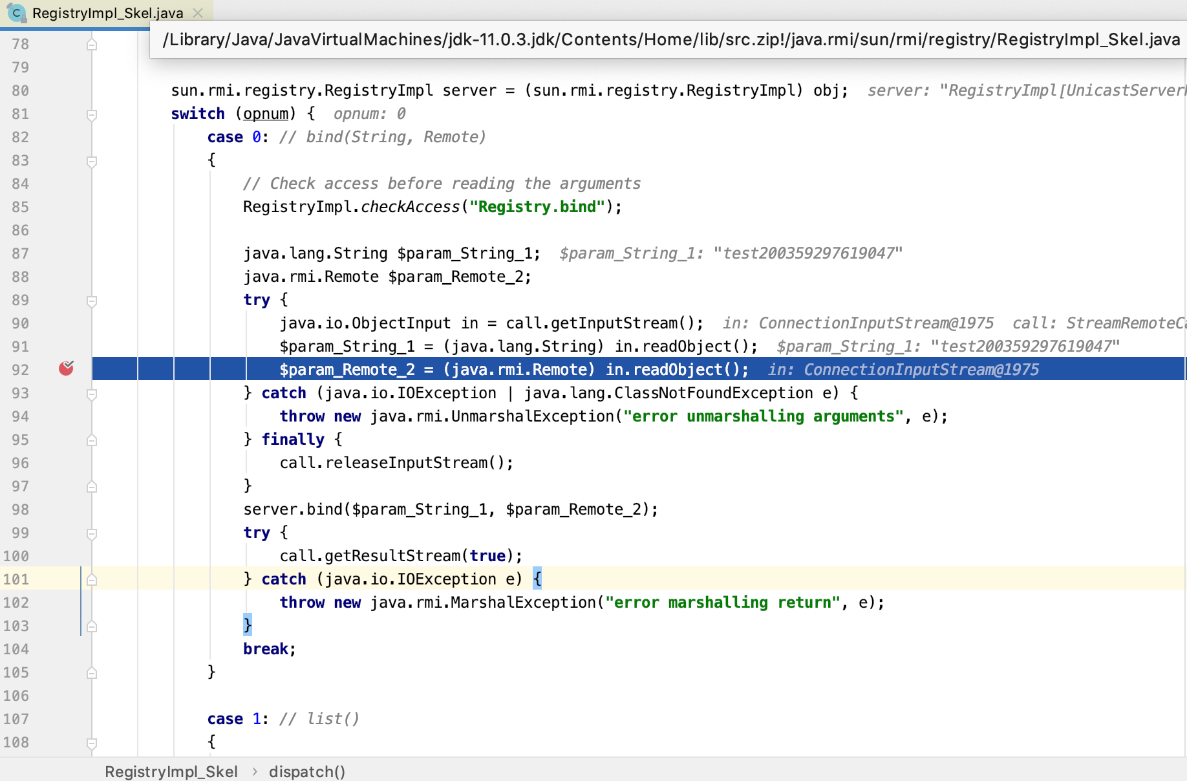This screenshot has width=1187, height=781.
Task: Collapse the try block at line 89
Action: 92,301
